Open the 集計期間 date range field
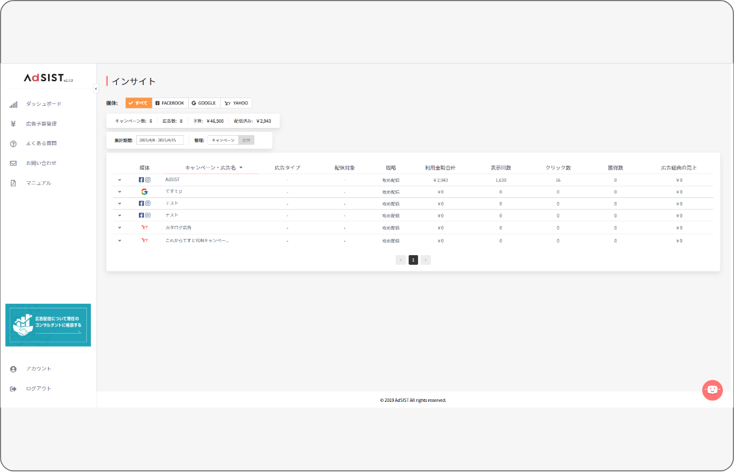The image size is (734, 472). 160,140
